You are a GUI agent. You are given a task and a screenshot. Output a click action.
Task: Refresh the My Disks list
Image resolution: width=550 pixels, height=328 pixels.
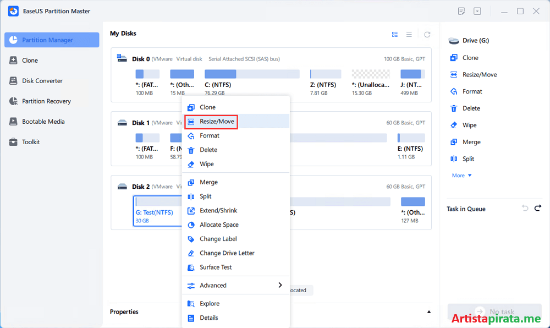tap(427, 34)
